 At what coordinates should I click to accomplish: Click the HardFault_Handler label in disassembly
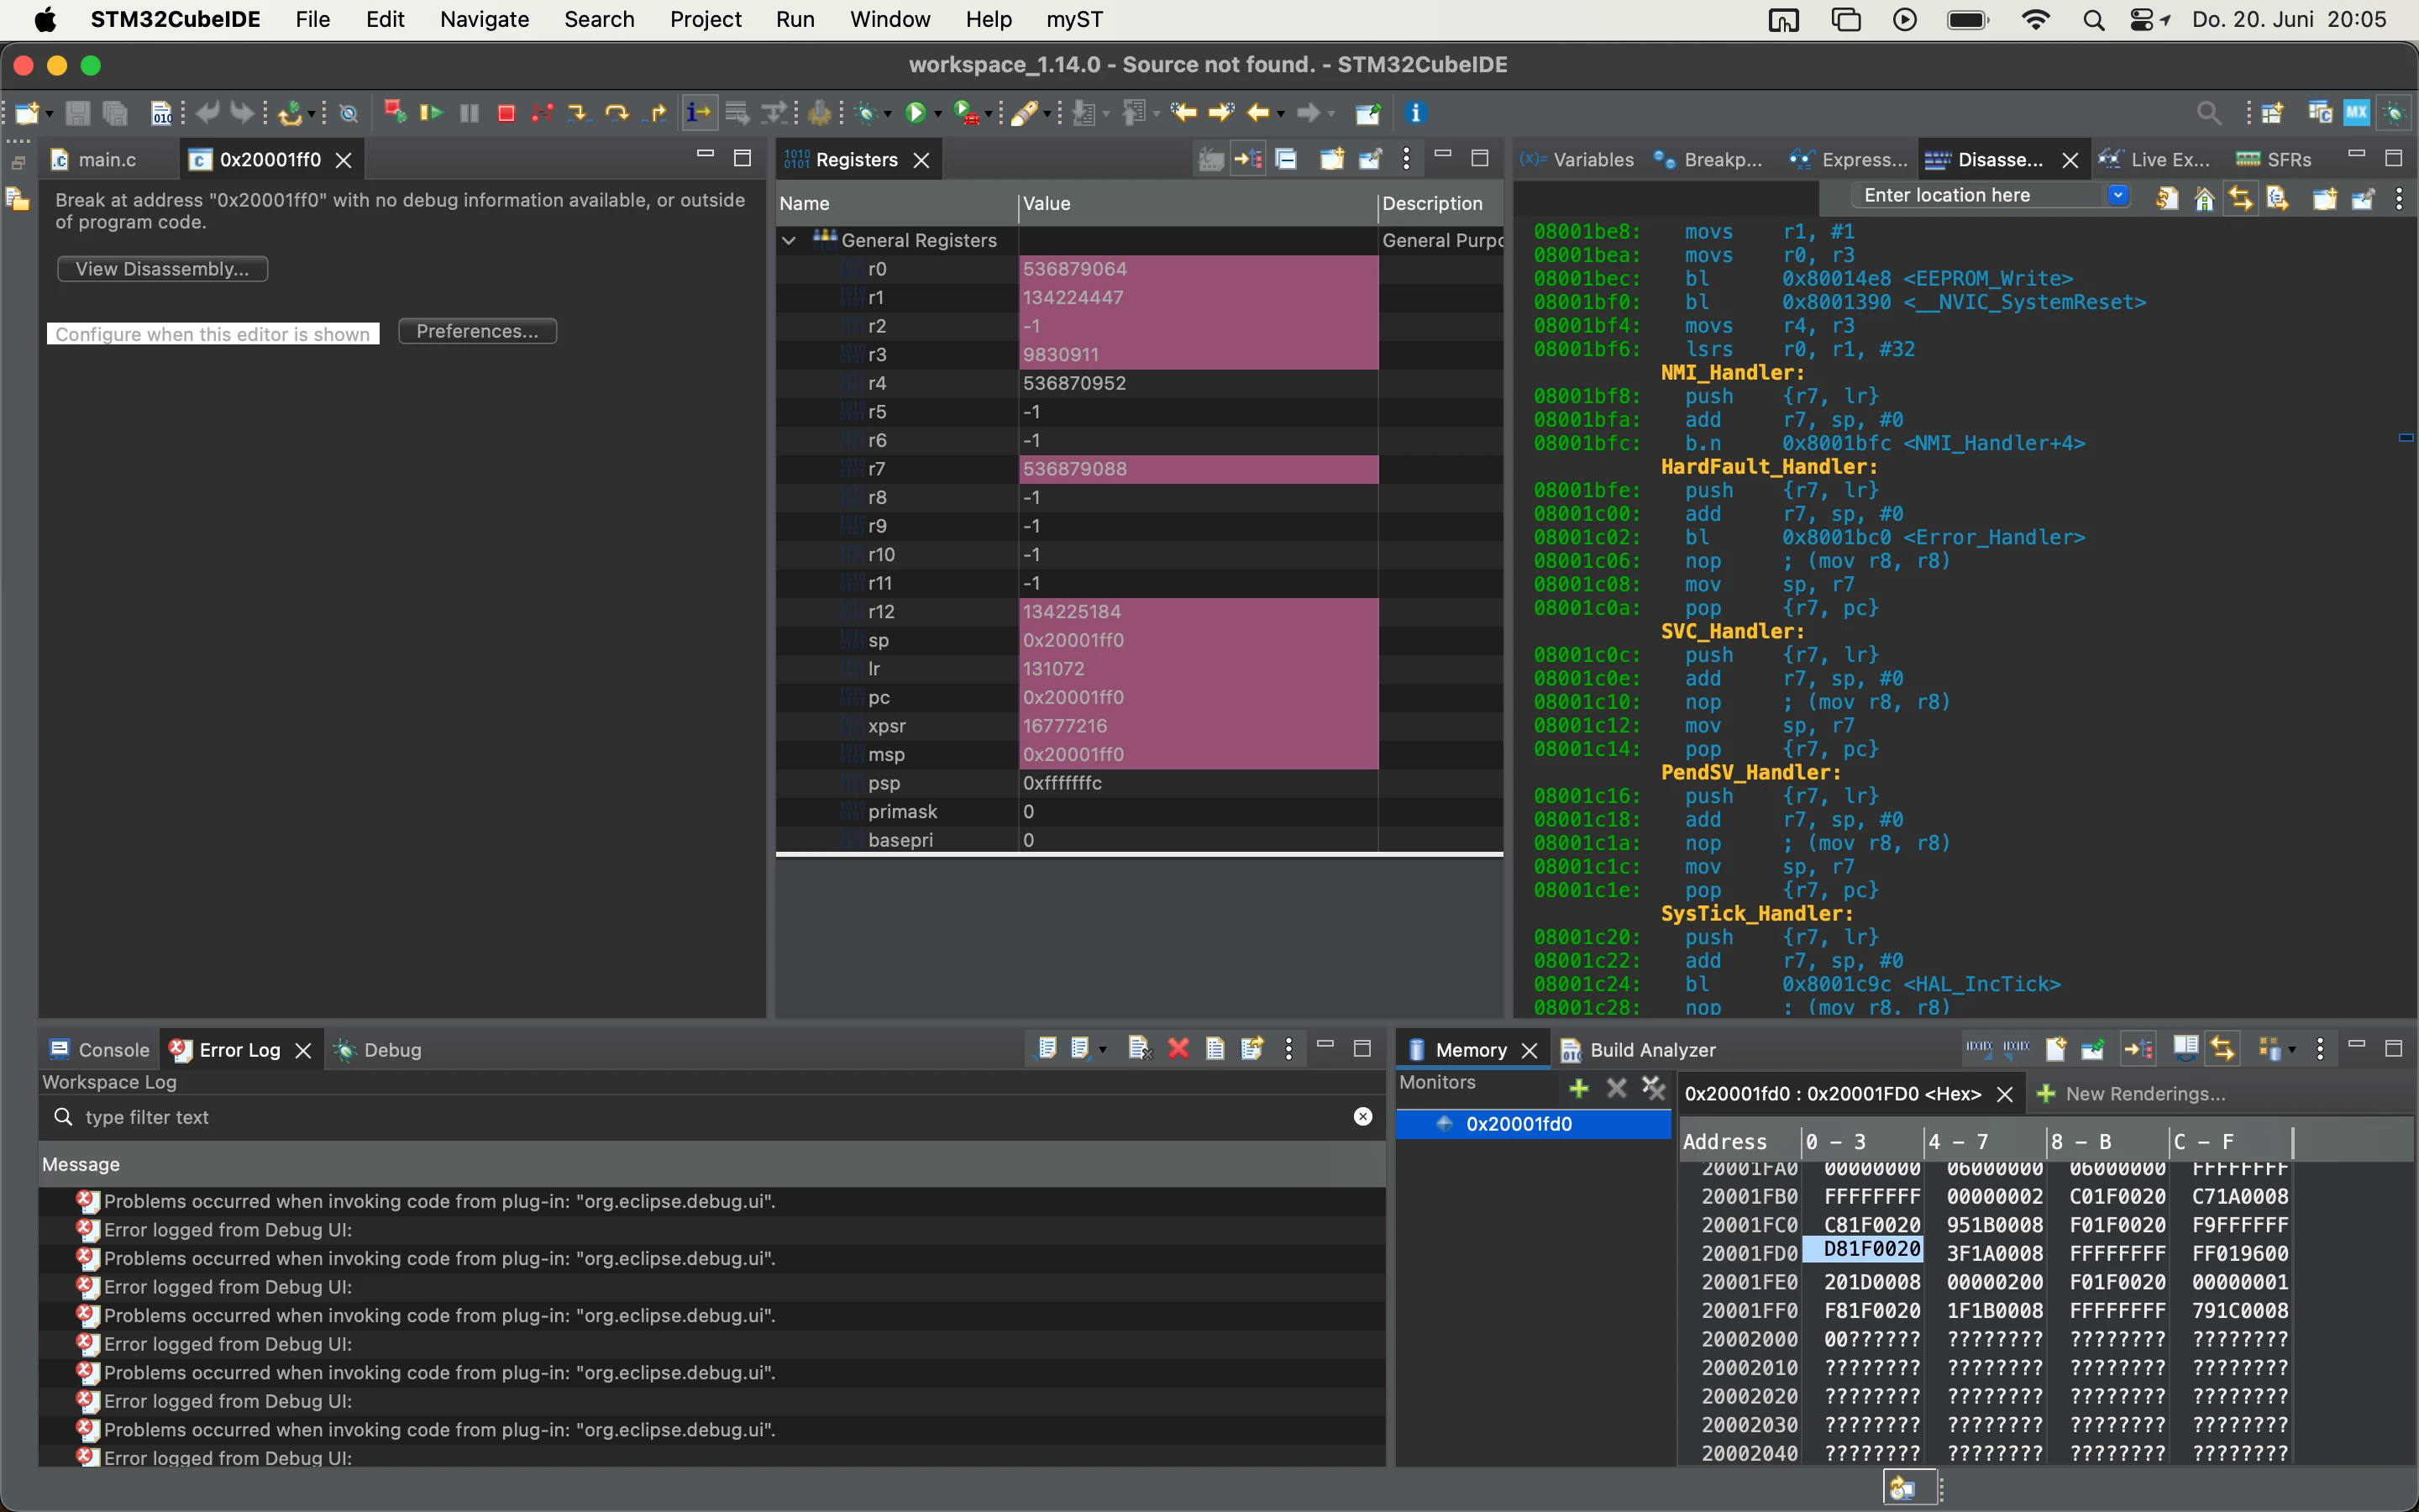(1768, 467)
